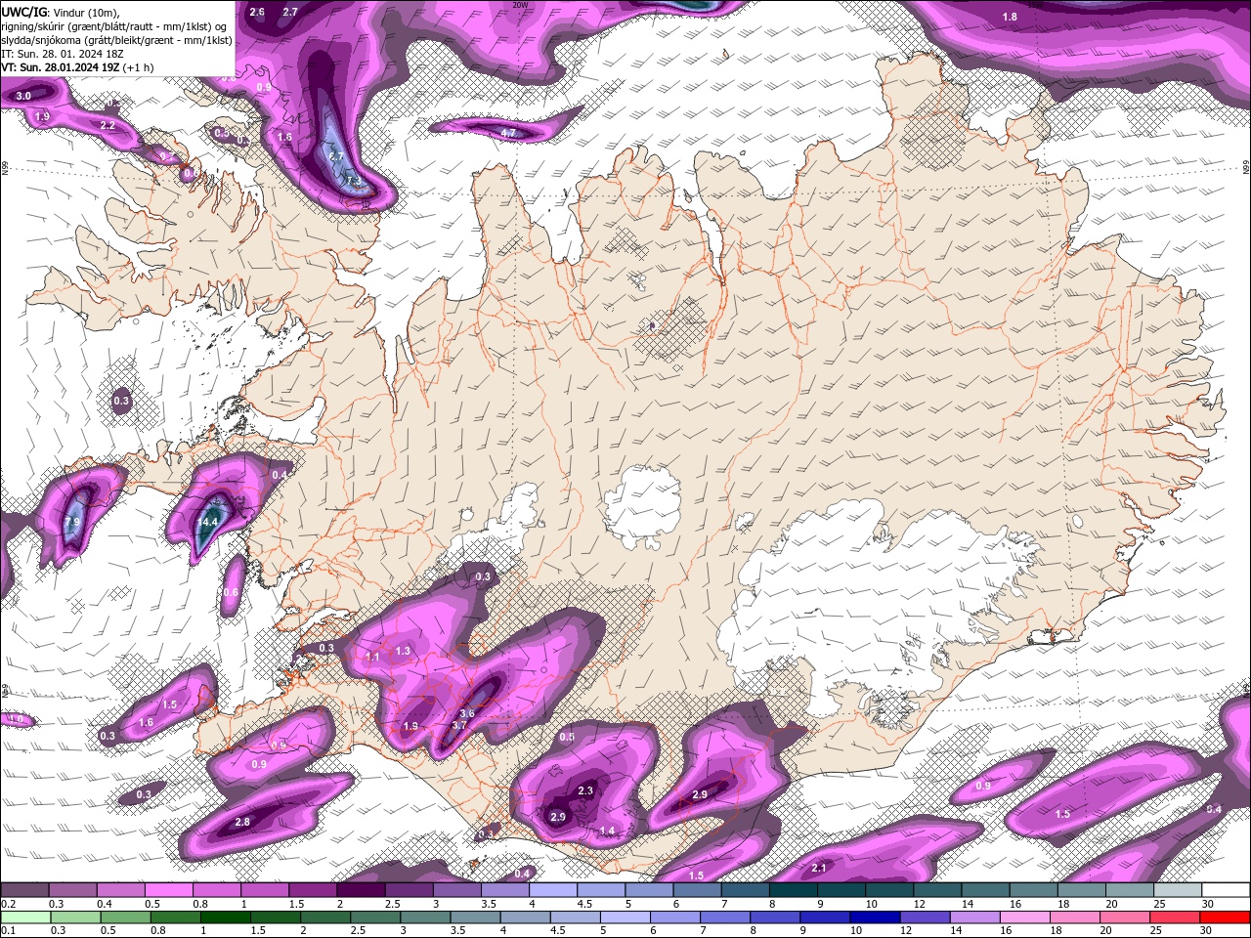This screenshot has height=938, width=1251.
Task: Select the pink 18 swatch in the lower legend row
Action: pos(1075,917)
